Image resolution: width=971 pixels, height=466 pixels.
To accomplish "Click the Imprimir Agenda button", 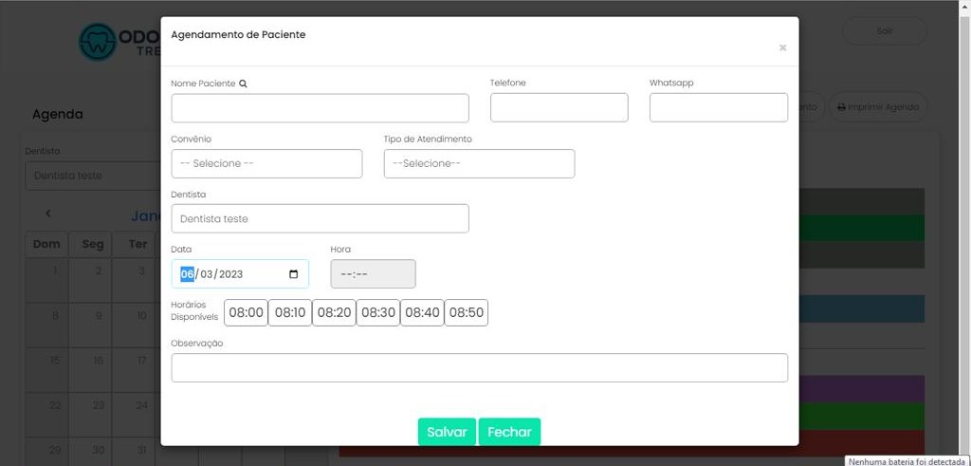I will [x=877, y=107].
